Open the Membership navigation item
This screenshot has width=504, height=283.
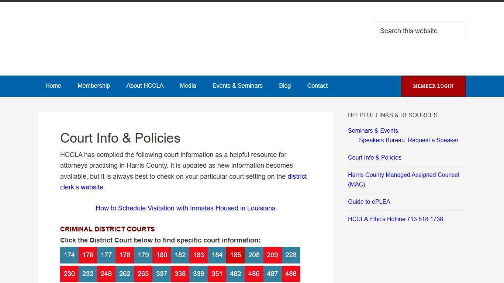[94, 86]
